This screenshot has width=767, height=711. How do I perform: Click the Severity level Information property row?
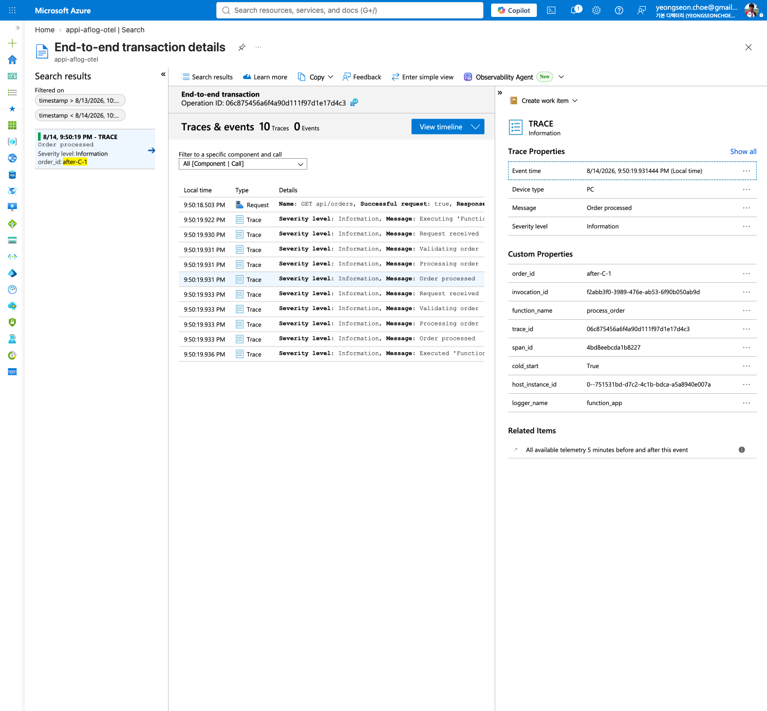point(632,226)
